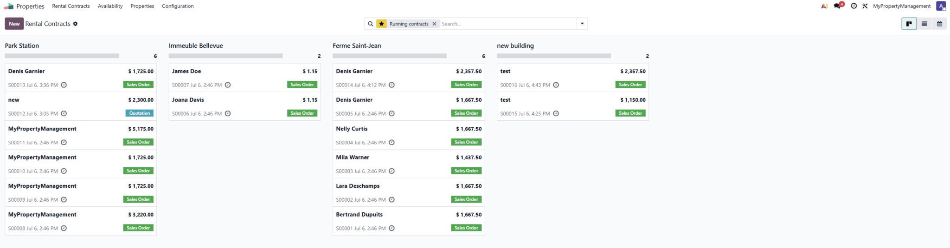Click the Immeuble Bellevue progress bar
950x248 pixels.
[x=225, y=56]
